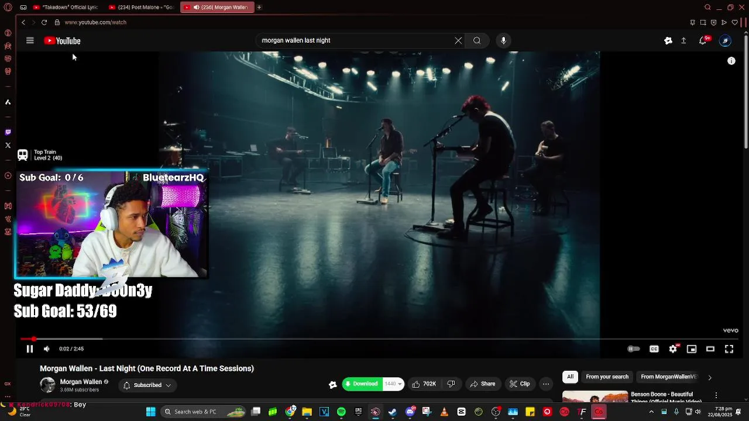Seek along the red video progress bar
Screen dimensions: 749x421
(x=379, y=339)
